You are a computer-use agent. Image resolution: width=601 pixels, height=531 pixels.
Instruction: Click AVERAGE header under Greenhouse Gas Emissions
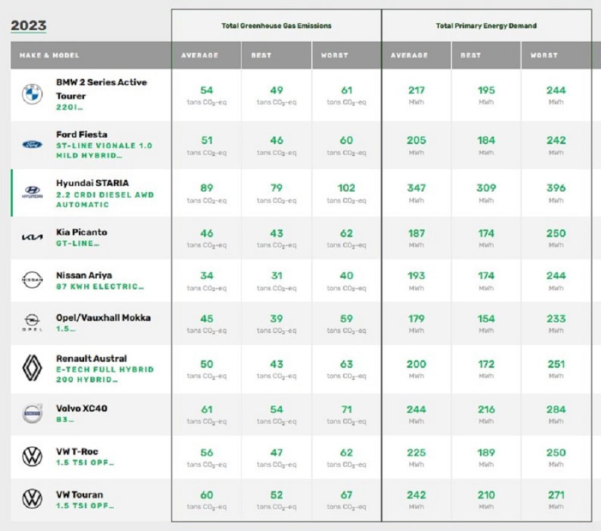click(x=200, y=55)
